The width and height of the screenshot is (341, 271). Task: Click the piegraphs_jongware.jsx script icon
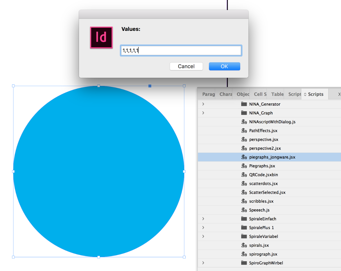(244, 157)
